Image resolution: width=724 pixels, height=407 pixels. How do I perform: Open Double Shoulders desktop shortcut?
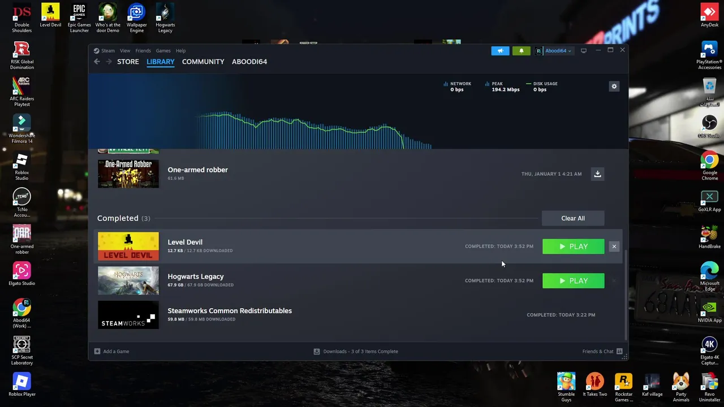[x=22, y=18]
